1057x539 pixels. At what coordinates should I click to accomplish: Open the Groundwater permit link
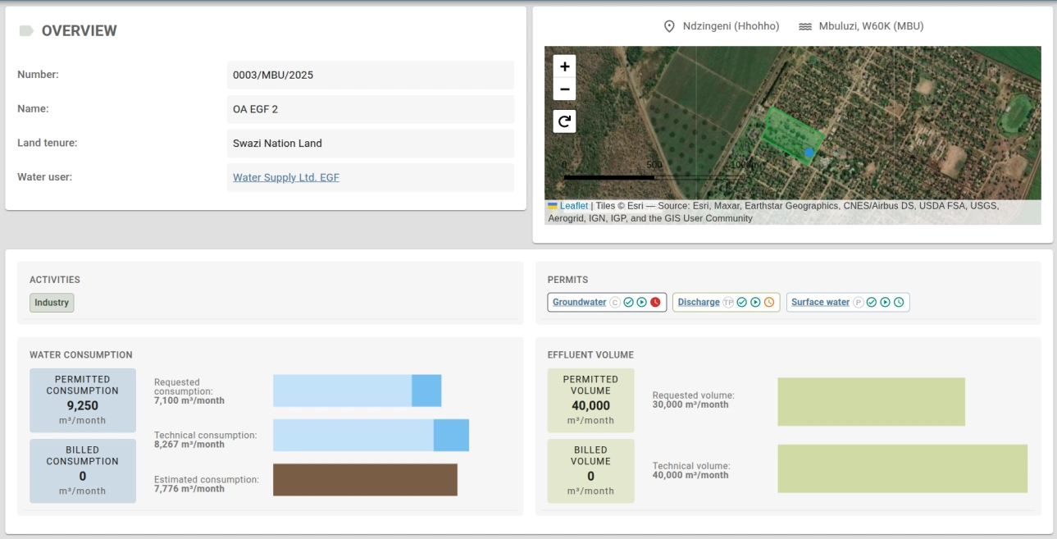(x=580, y=303)
